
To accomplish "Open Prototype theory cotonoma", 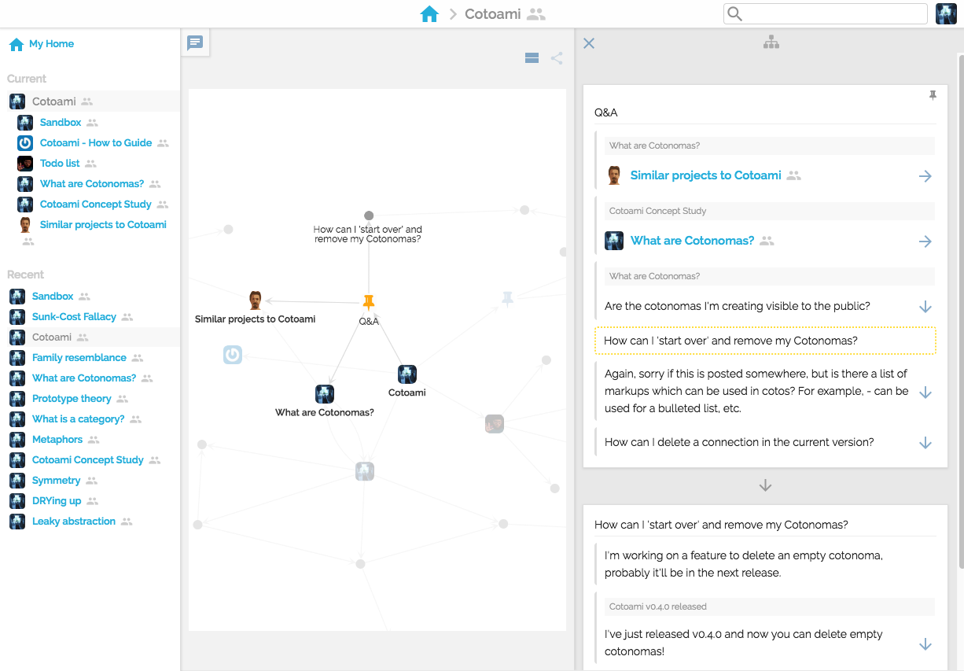I will [72, 398].
